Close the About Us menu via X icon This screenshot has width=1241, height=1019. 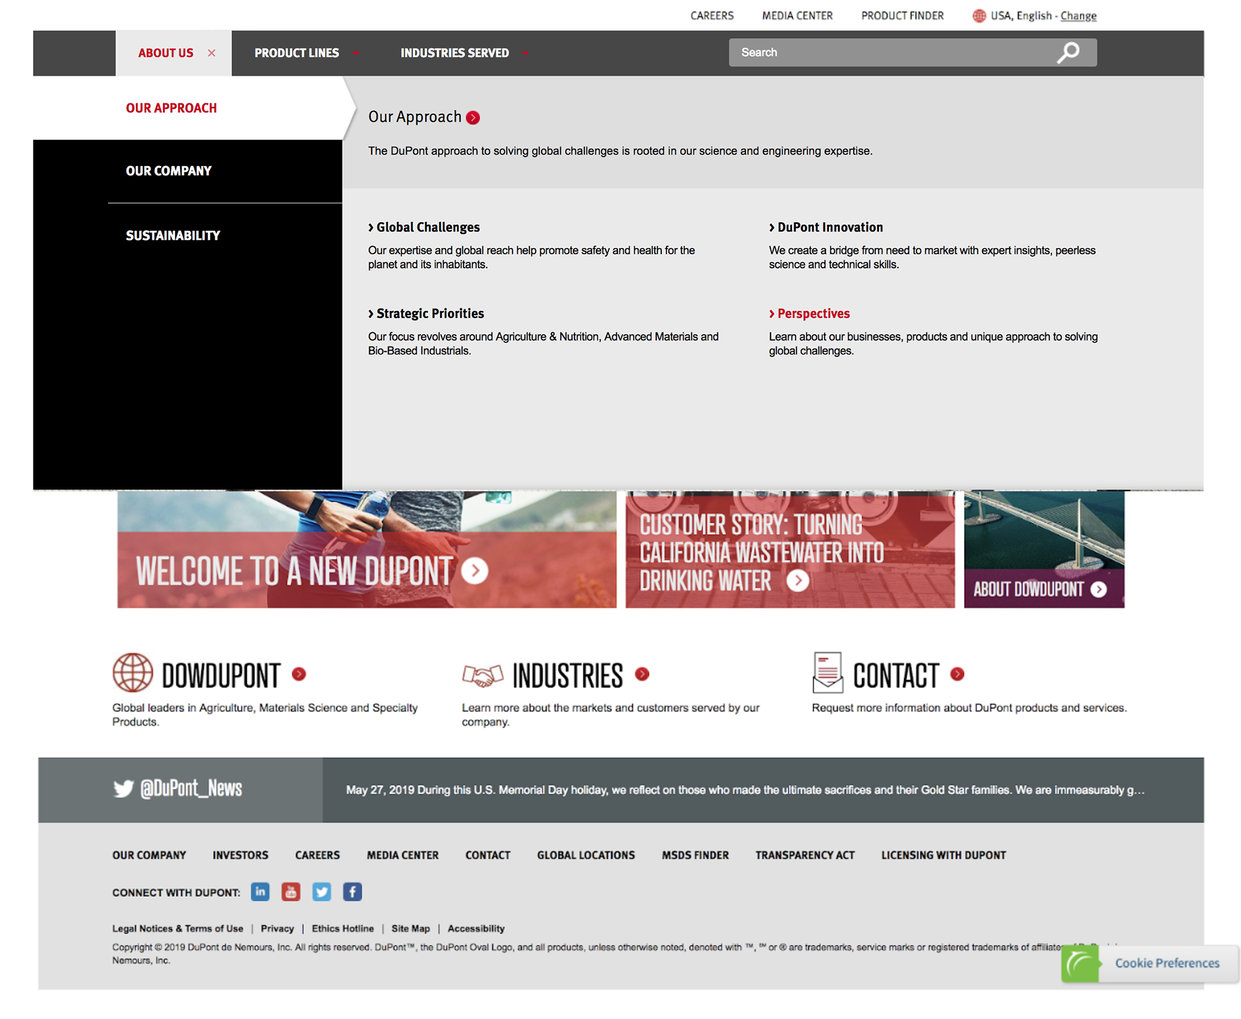click(211, 53)
